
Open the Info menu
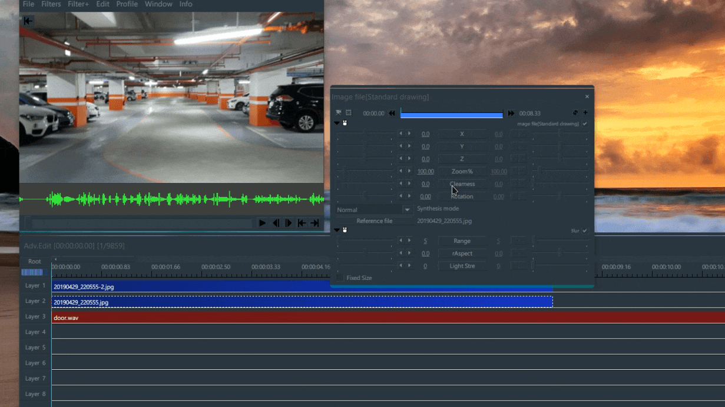(x=186, y=4)
